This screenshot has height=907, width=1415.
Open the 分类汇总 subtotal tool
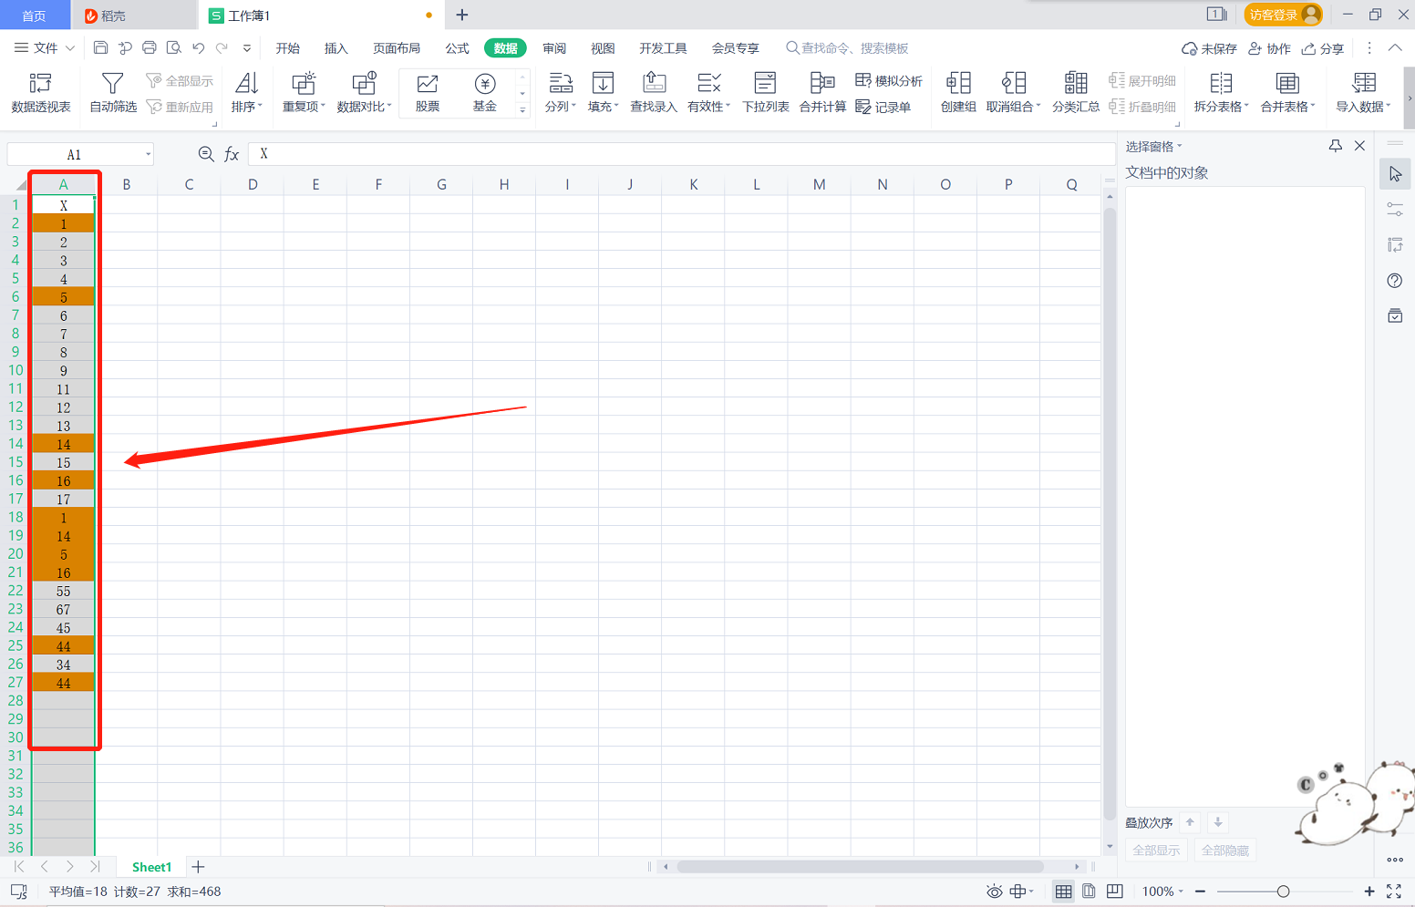(1076, 93)
